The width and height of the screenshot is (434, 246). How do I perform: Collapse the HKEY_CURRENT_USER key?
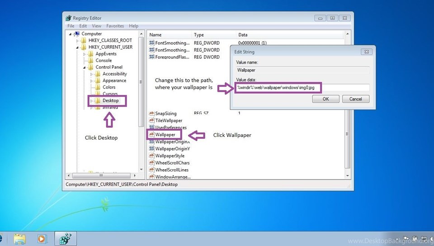coord(77,47)
